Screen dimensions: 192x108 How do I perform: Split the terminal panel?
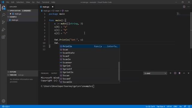point(175,73)
